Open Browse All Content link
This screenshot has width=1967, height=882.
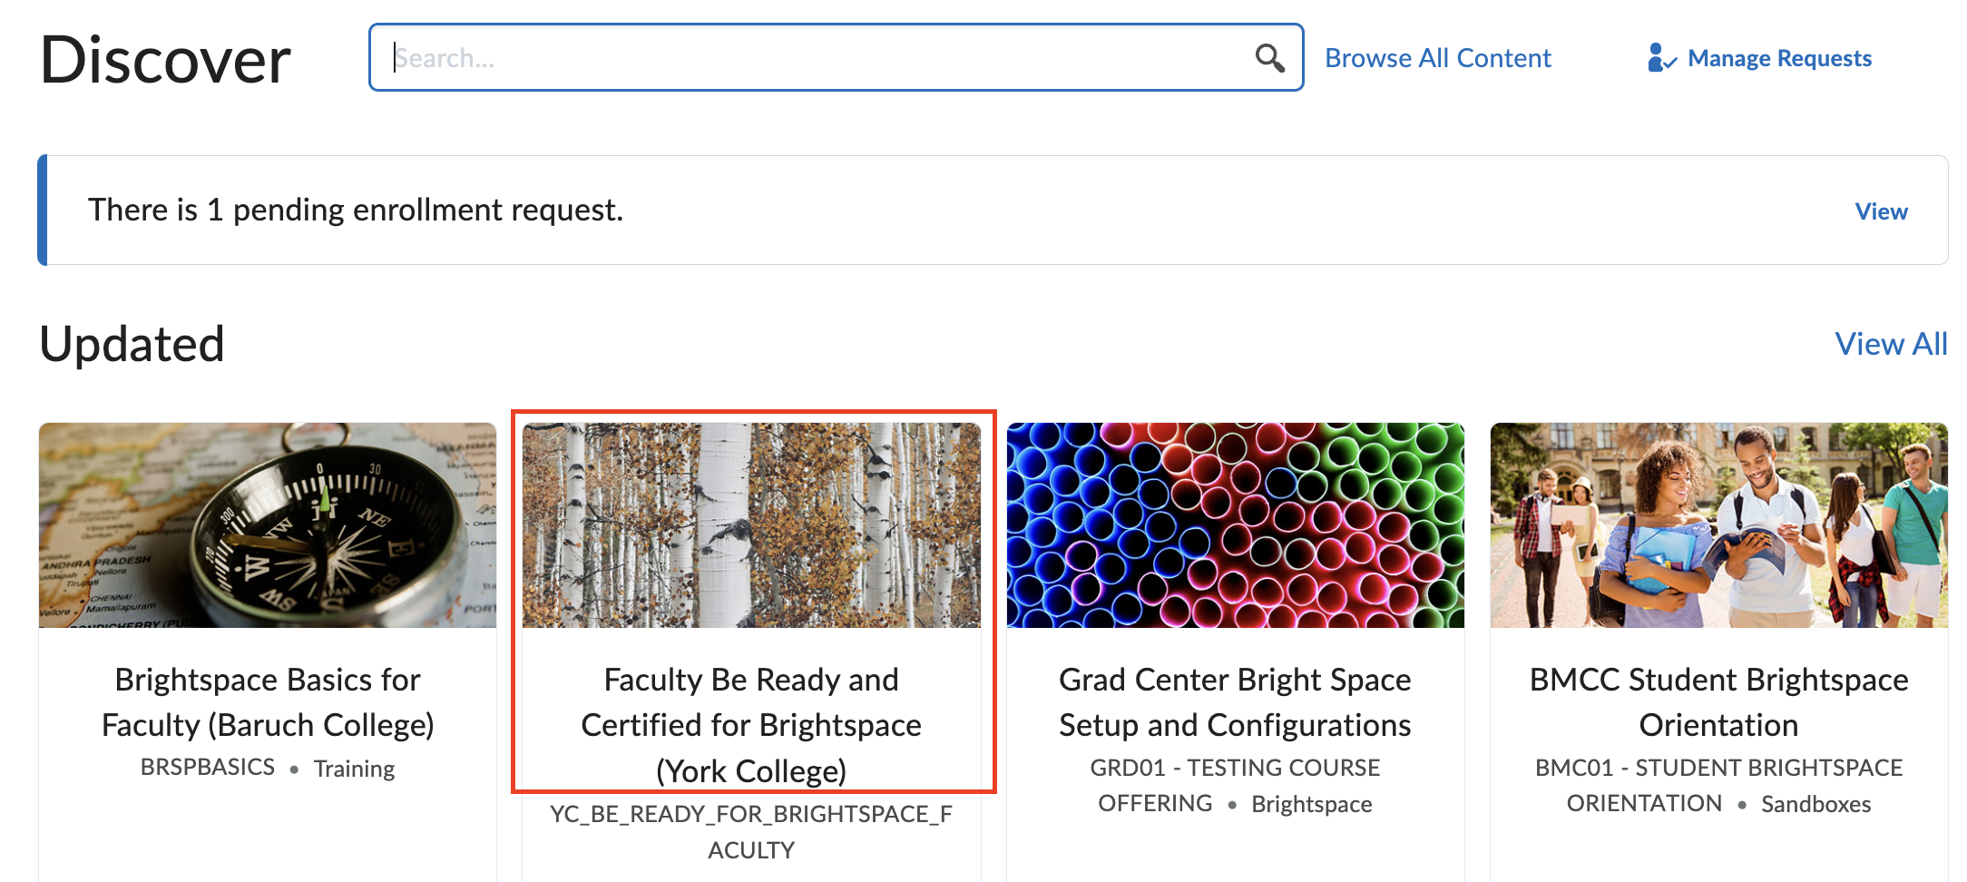point(1438,58)
